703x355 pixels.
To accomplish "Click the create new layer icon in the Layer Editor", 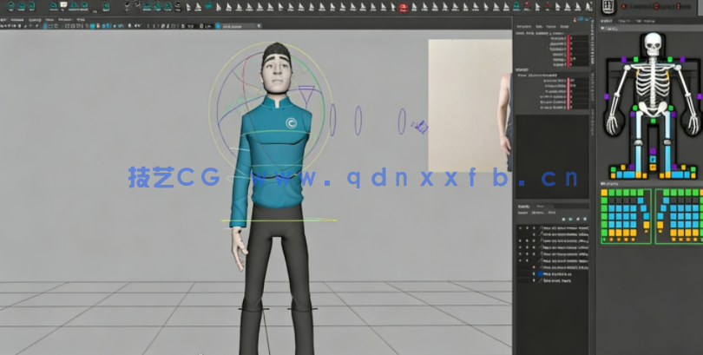I will (580, 219).
